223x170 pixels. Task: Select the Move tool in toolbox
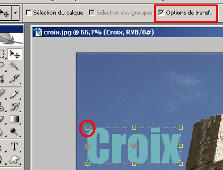[15, 54]
